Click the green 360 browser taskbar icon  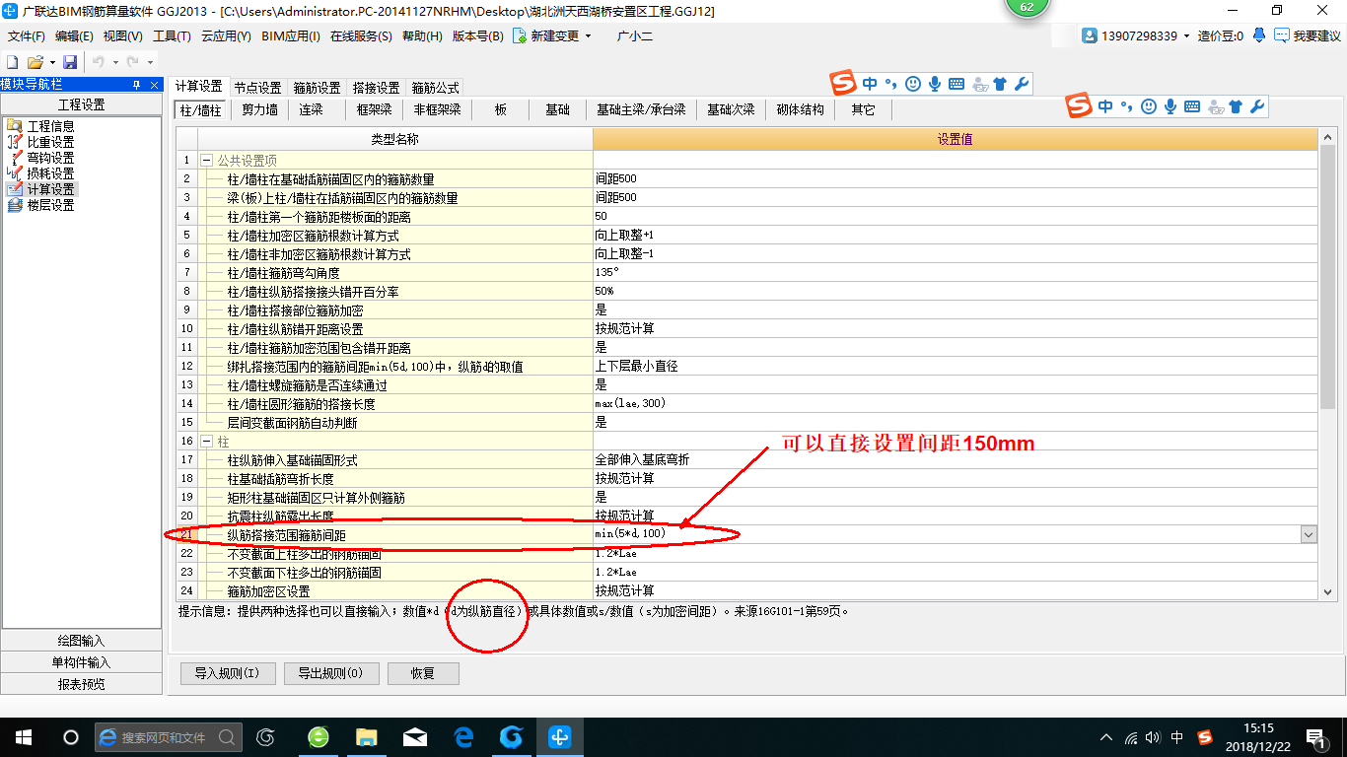(x=319, y=736)
